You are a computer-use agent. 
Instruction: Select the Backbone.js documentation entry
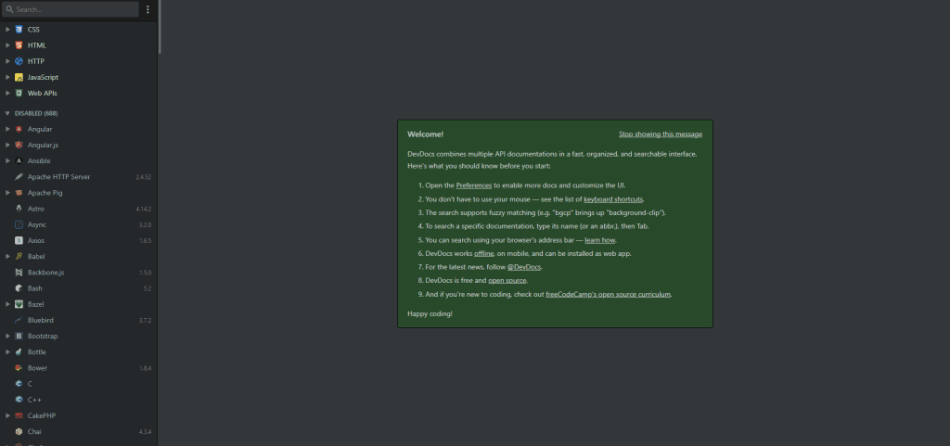[79, 273]
